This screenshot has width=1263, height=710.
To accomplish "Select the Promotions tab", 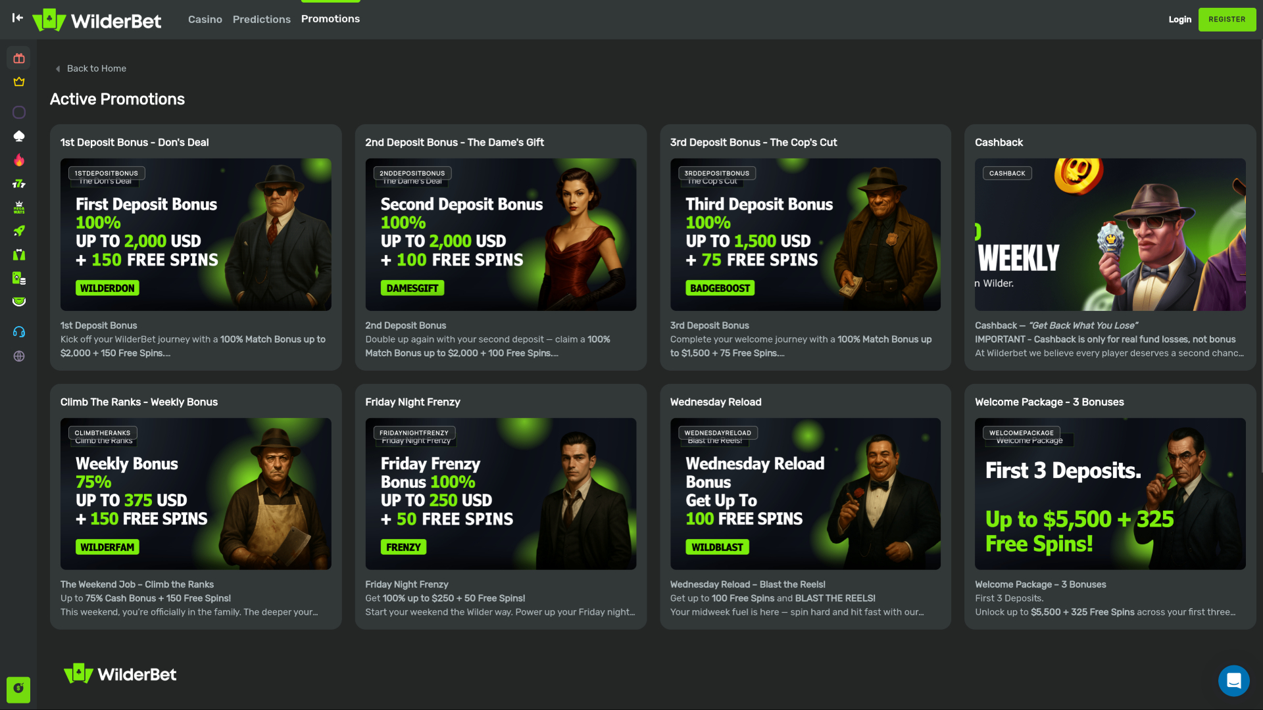I will coord(330,19).
